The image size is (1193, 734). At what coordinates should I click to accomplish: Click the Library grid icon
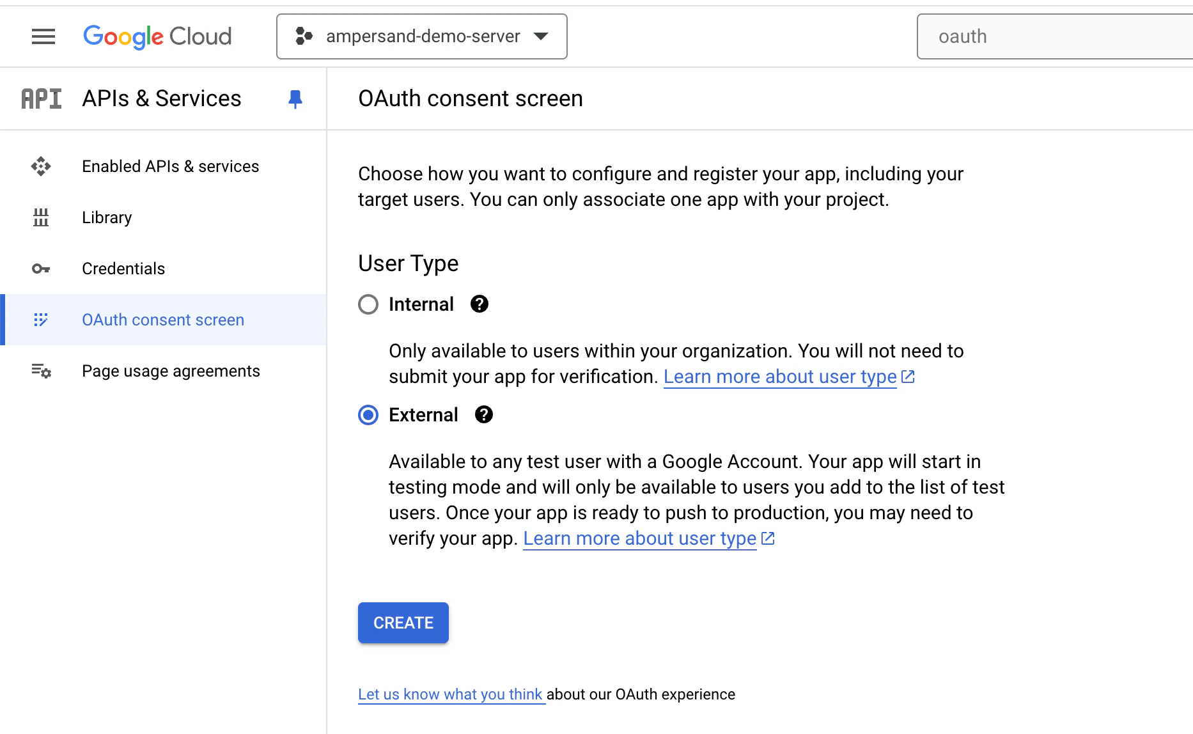pos(41,217)
